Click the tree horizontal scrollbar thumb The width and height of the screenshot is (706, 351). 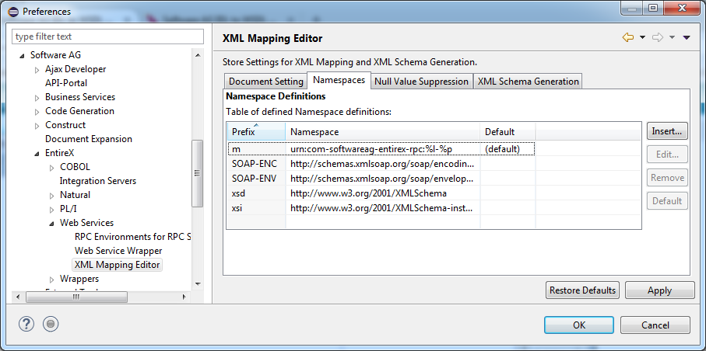pos(76,297)
